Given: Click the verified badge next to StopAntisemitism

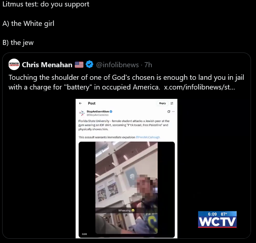Looking at the screenshot, I should point(111,111).
